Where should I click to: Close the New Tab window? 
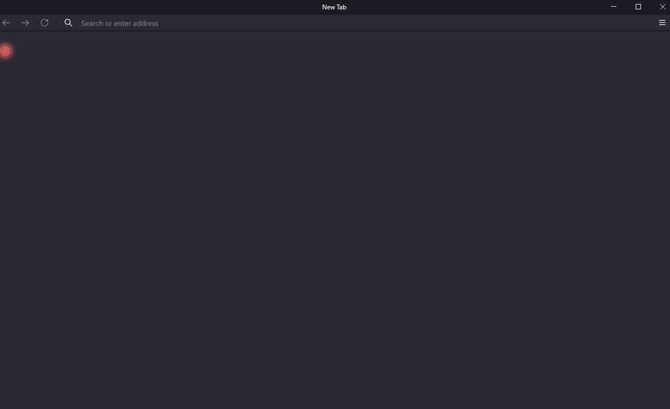pyautogui.click(x=663, y=7)
